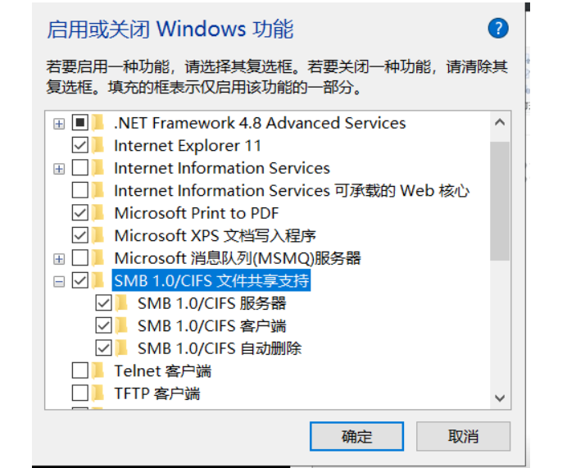Click folder icon beside Microsoft Print to PDF
This screenshot has width=576, height=468.
point(99,213)
